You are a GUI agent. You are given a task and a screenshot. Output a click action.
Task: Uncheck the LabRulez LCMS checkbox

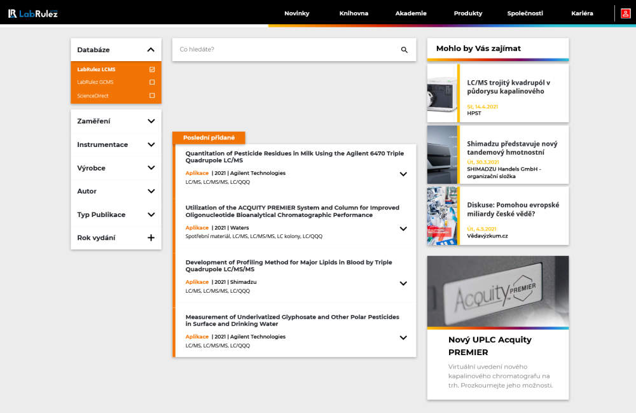tap(152, 69)
